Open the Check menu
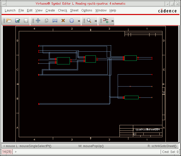Image resolution: width=181 pixels, height=156 pixels. [63, 10]
